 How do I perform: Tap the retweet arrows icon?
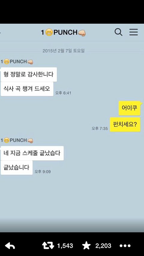(x=48, y=246)
